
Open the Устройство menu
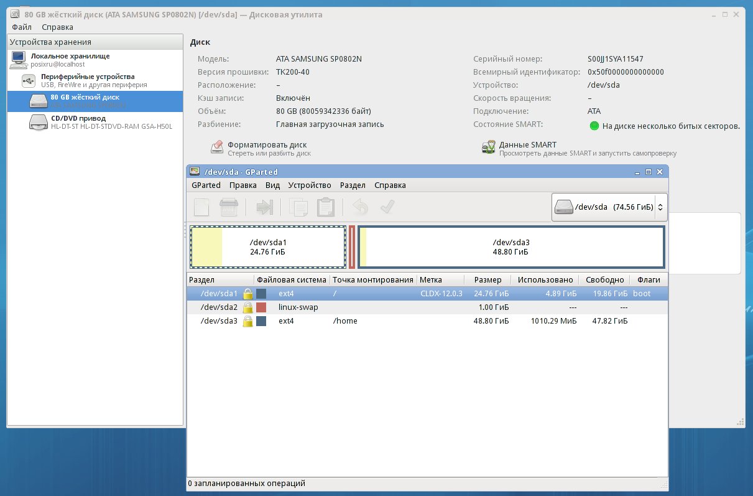pos(310,185)
